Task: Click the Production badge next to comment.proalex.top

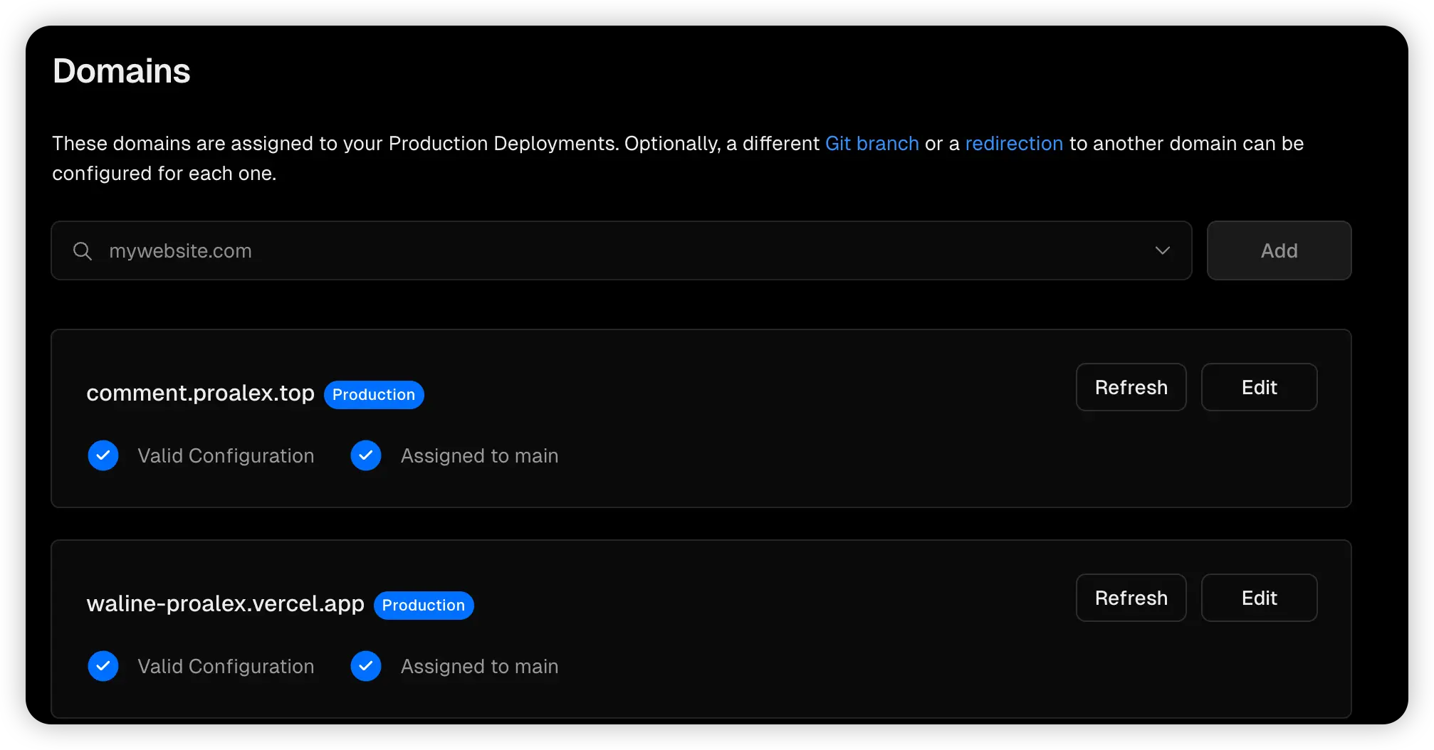Action: point(374,395)
